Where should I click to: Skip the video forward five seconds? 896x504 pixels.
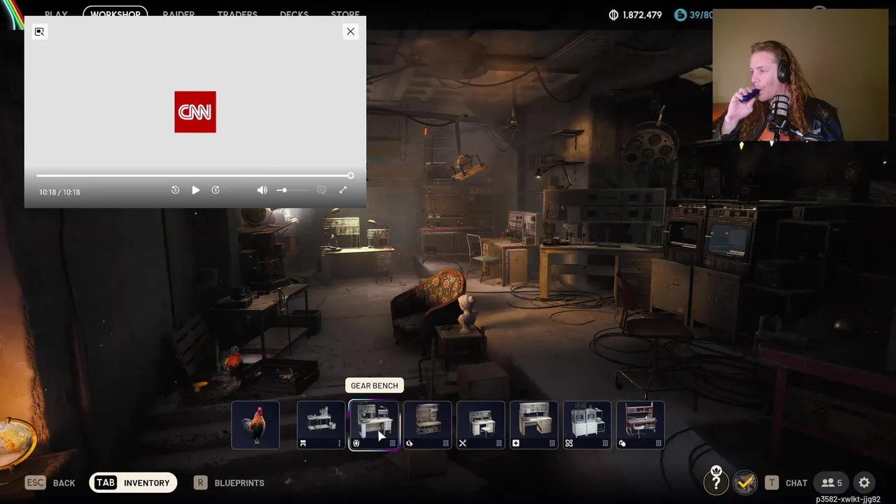216,190
